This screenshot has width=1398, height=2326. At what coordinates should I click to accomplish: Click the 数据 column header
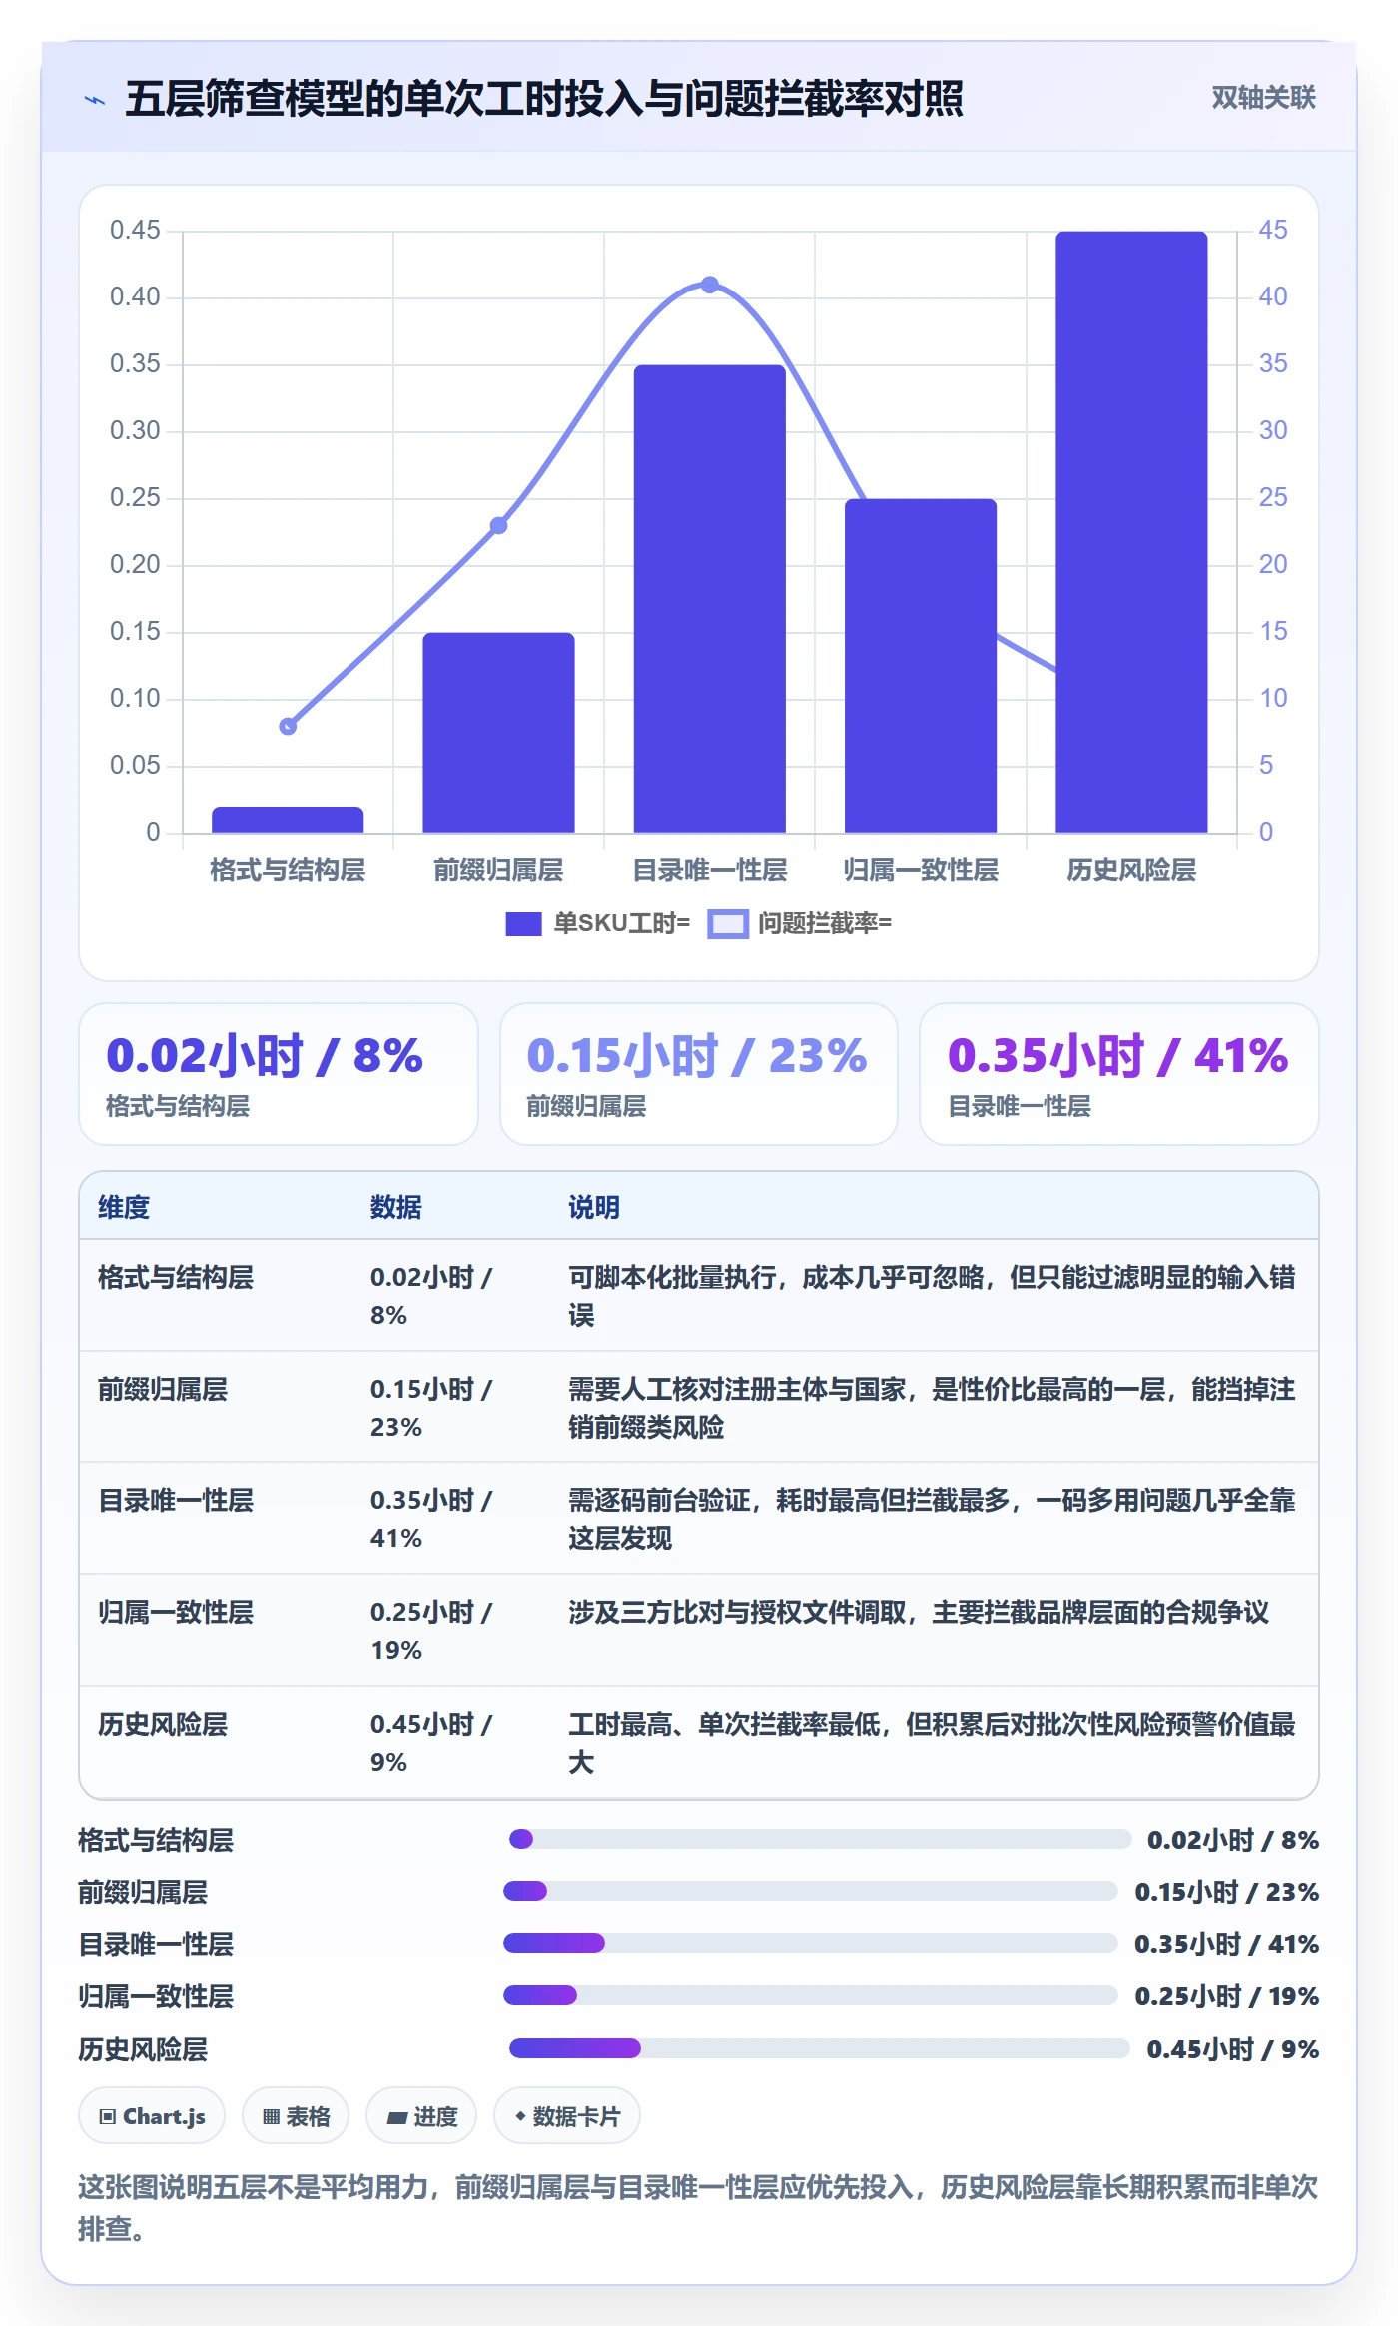(396, 1207)
